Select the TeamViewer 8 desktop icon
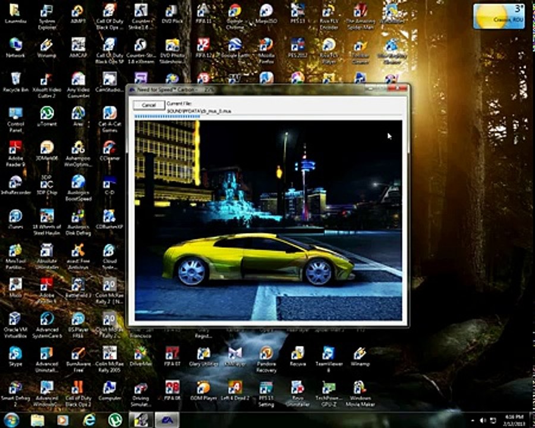Screen dimensions: 535x428 click(x=329, y=359)
